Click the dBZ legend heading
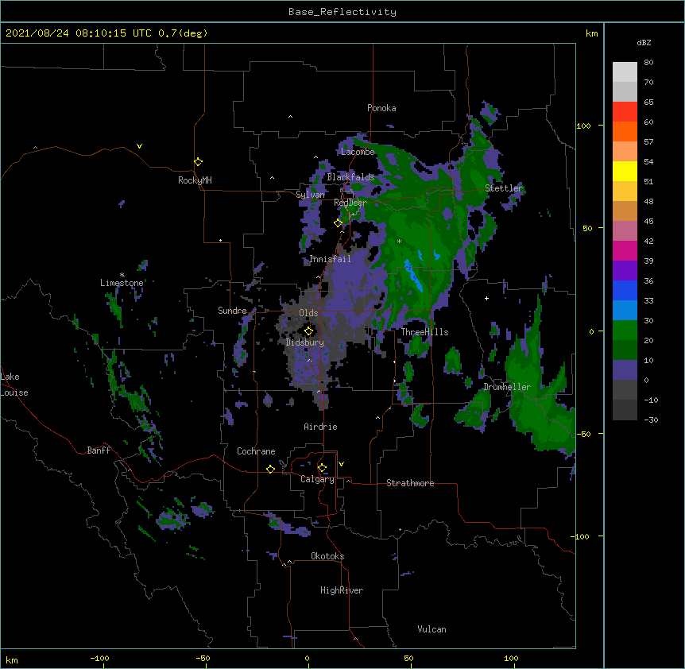The height and width of the screenshot is (669, 685). coord(644,43)
